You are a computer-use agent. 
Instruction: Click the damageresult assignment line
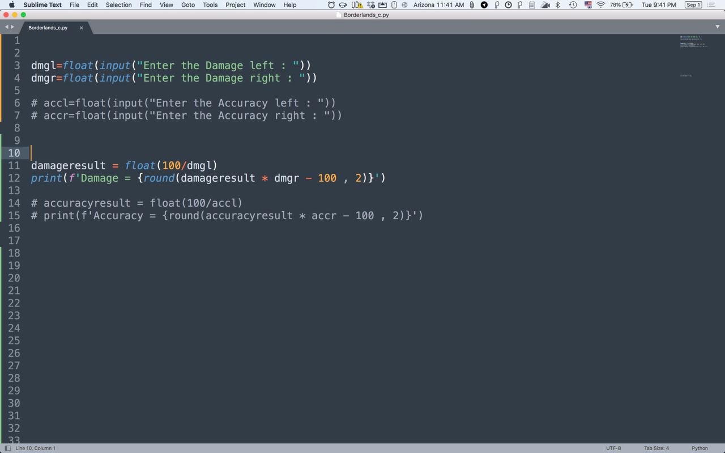click(124, 165)
